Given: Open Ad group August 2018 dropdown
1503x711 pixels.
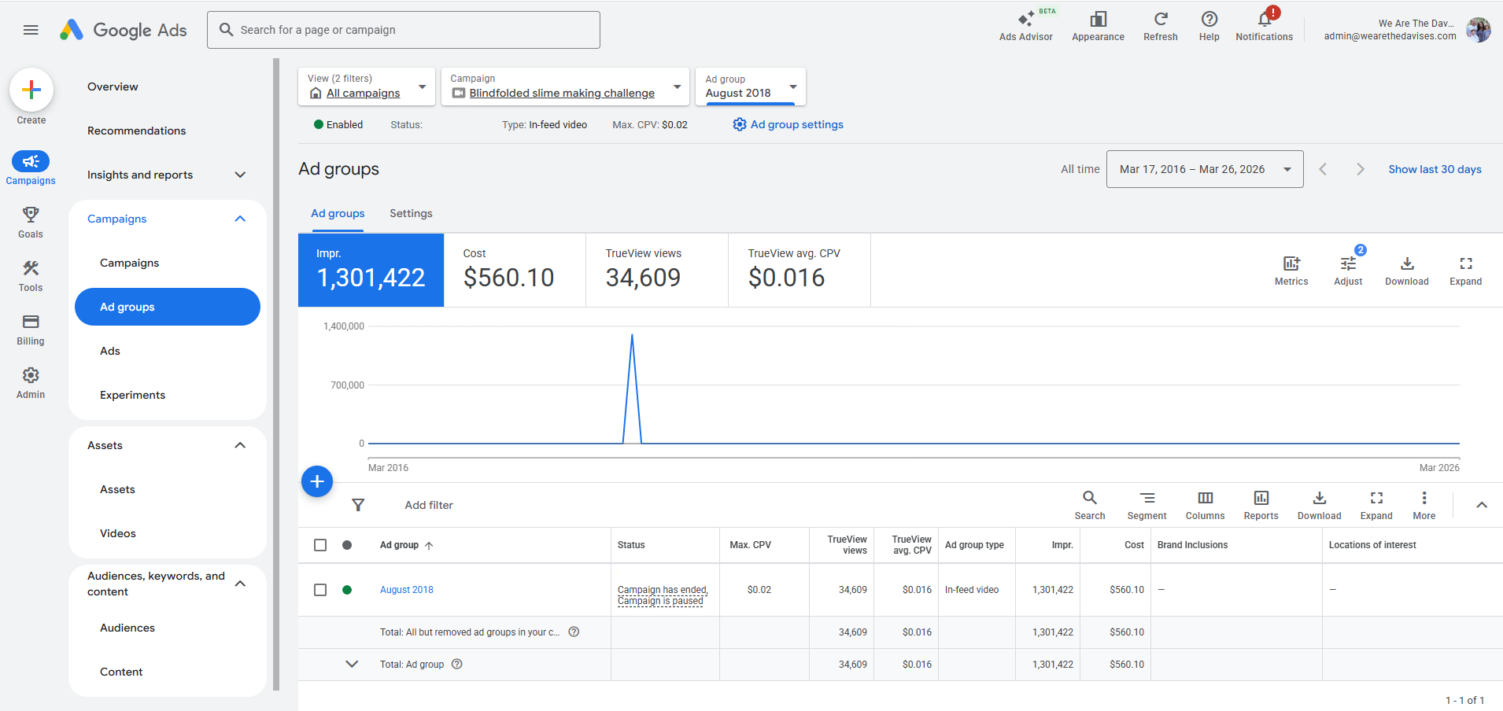Looking at the screenshot, I should pyautogui.click(x=751, y=87).
